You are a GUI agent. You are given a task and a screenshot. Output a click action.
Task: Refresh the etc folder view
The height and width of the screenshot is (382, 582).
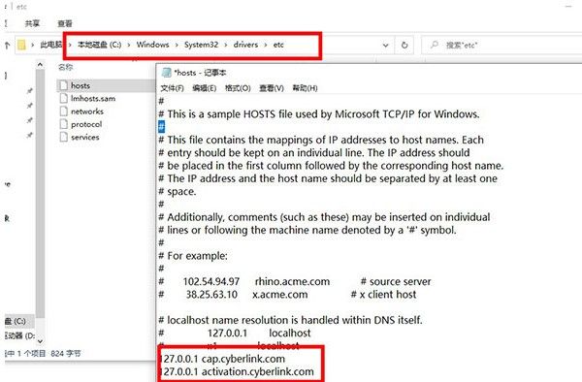tap(404, 46)
